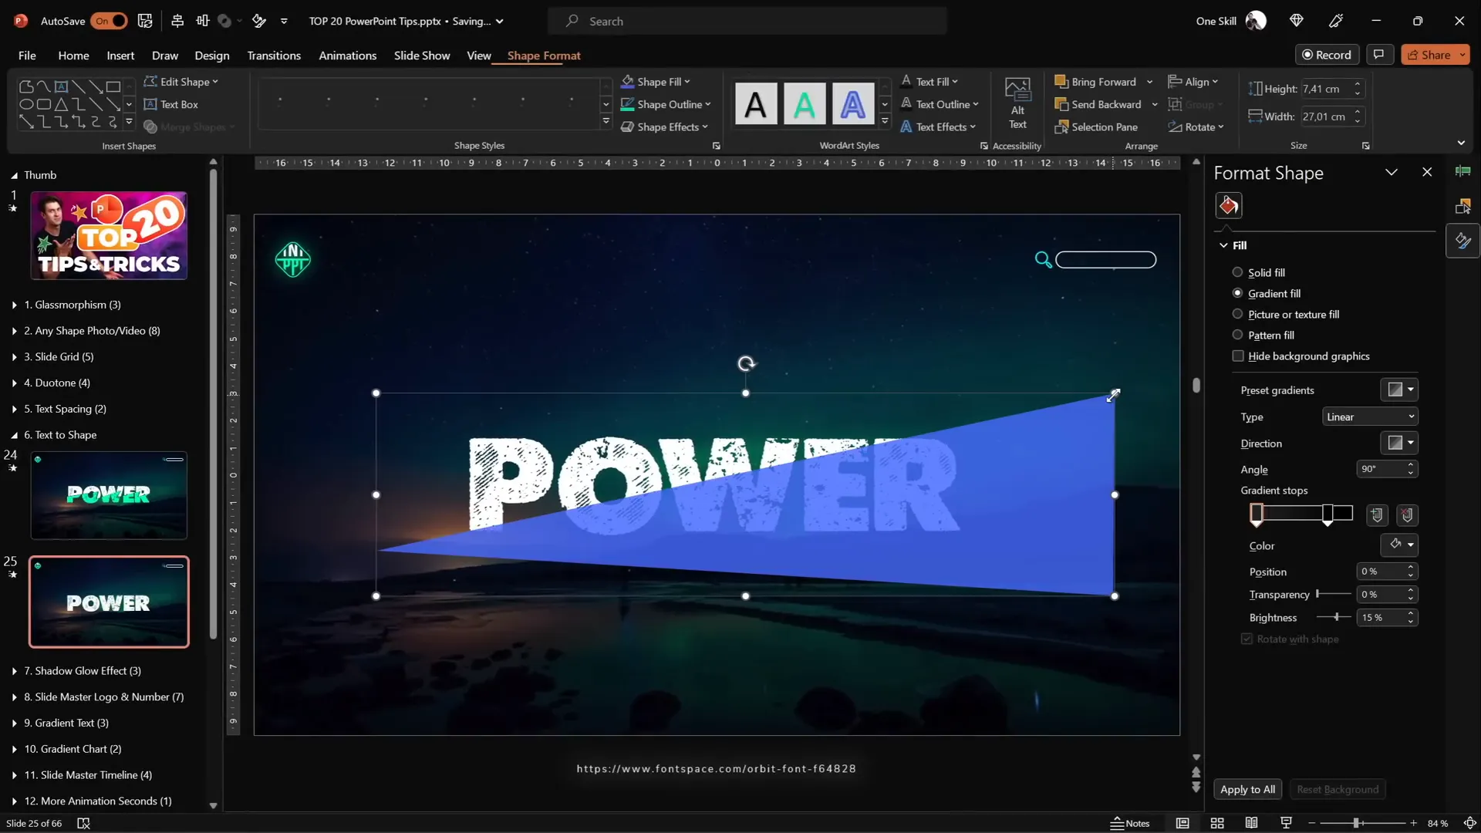Choose Picture or texture fill
The width and height of the screenshot is (1481, 833).
1237,314
